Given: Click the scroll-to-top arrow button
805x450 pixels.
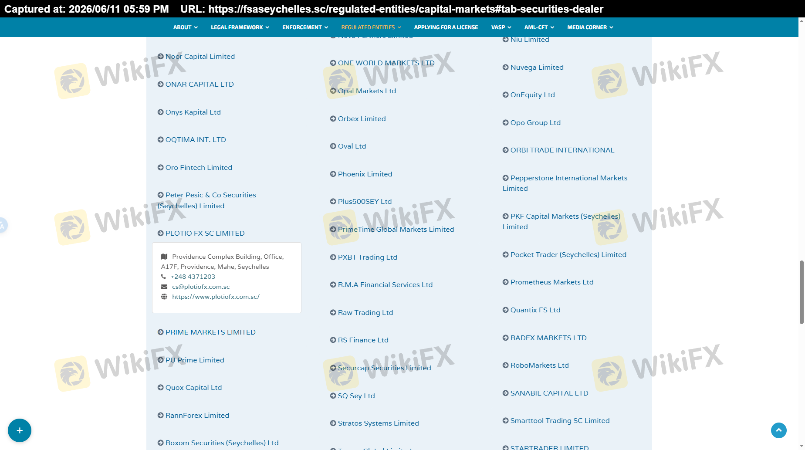Looking at the screenshot, I should tap(779, 430).
